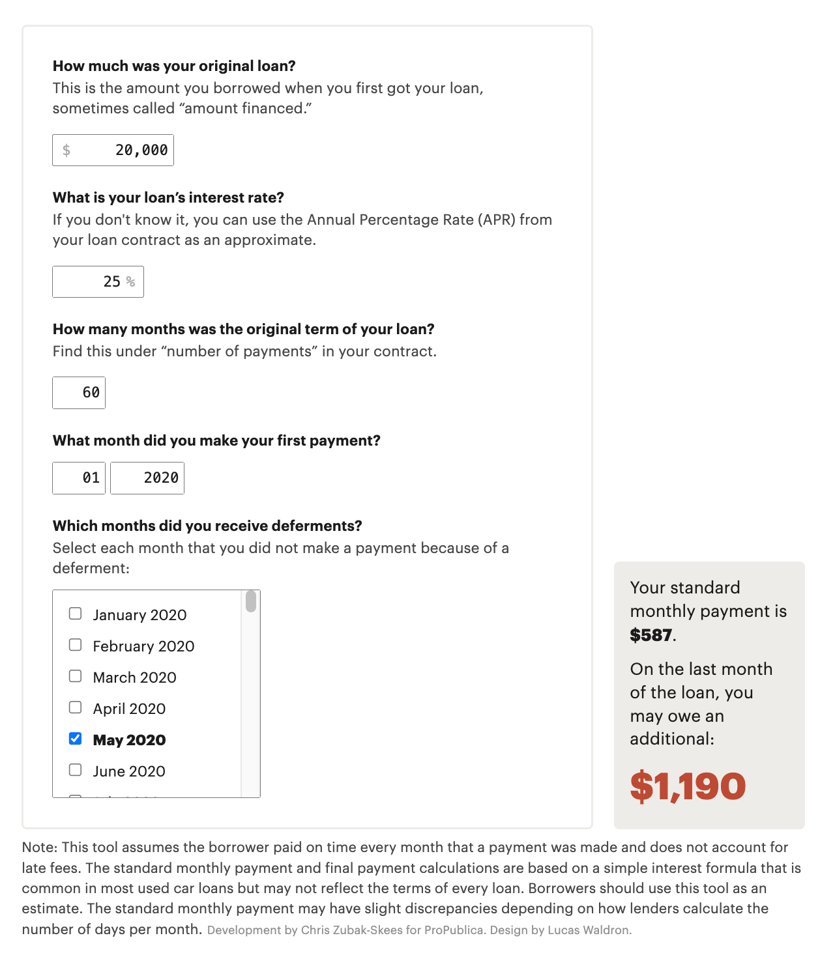Screen dimensions: 820x955
Task: Click the deferment list scrollbar thumb
Action: coord(251,602)
